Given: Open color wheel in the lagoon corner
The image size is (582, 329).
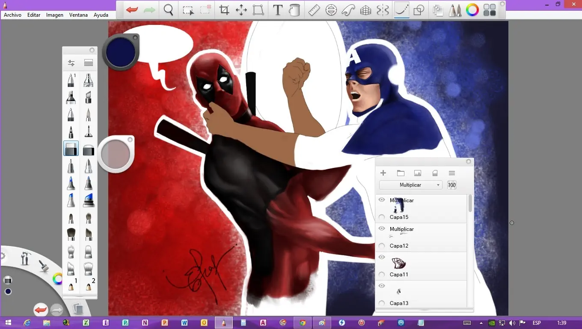Looking at the screenshot, I should (x=57, y=279).
